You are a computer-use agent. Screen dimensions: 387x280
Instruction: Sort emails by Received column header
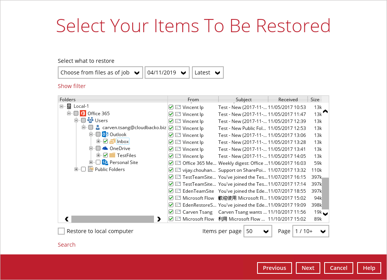(x=288, y=100)
